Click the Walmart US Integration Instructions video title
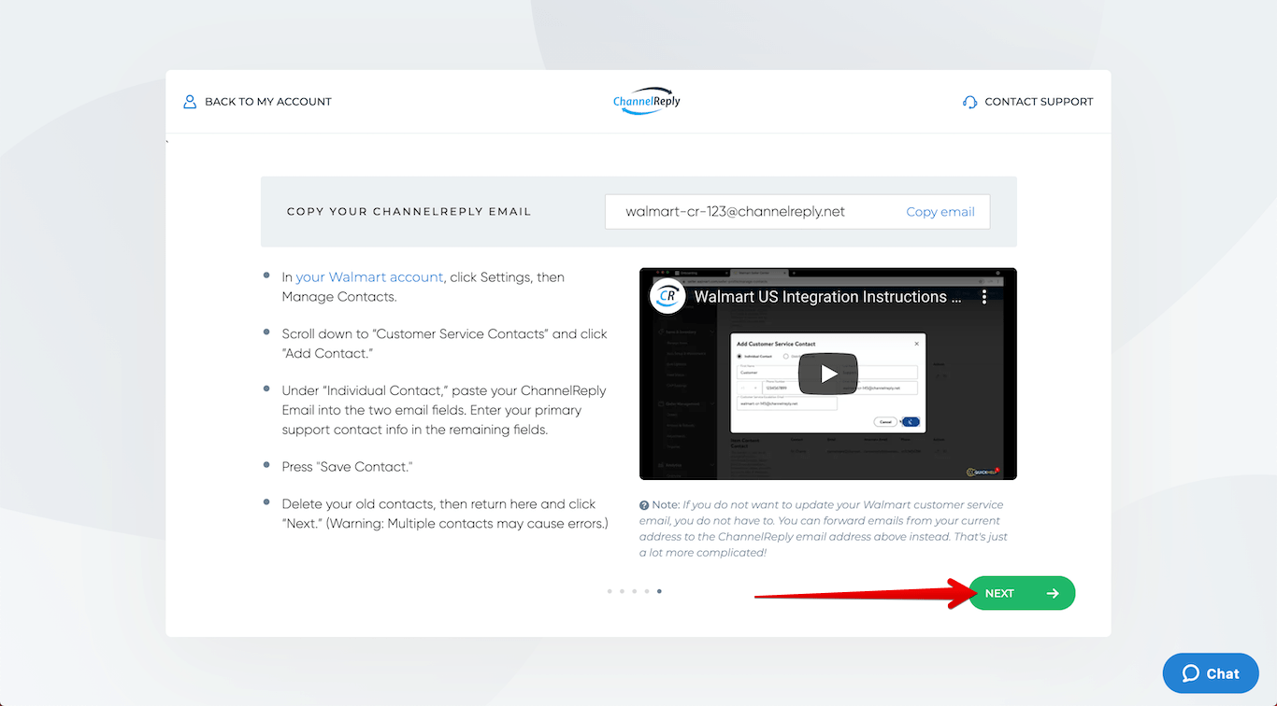This screenshot has width=1277, height=706. (x=827, y=297)
